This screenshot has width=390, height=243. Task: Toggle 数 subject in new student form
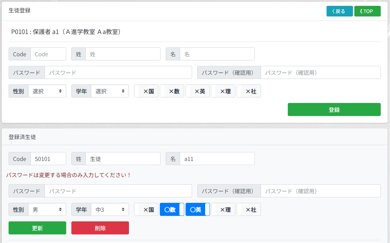pos(172,91)
